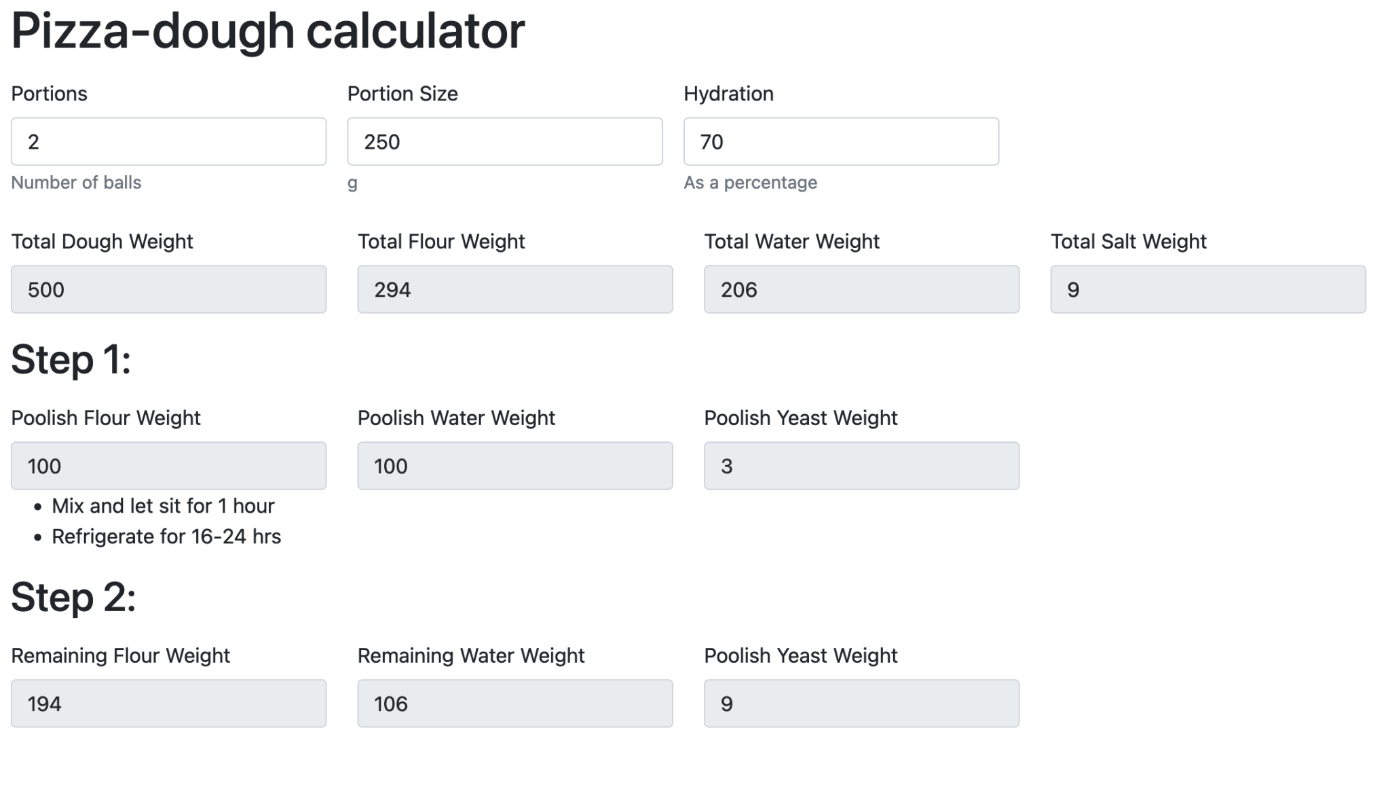Click the Hydration percentage field
Screen dimensions: 1390x785
coord(840,141)
